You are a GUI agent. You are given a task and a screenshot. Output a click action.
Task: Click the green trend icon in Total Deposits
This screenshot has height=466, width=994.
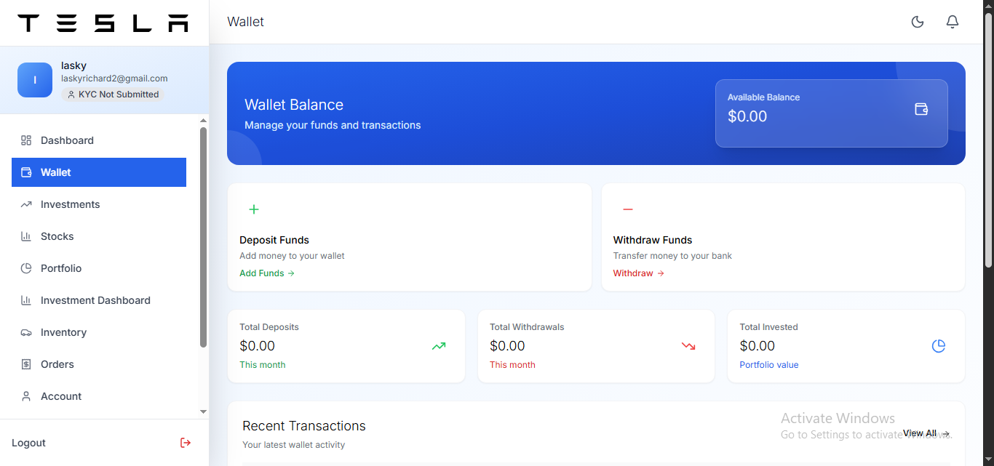point(439,346)
